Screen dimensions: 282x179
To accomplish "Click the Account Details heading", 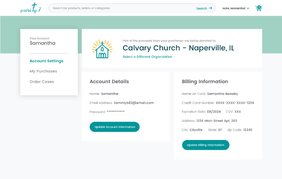I will (x=109, y=82).
